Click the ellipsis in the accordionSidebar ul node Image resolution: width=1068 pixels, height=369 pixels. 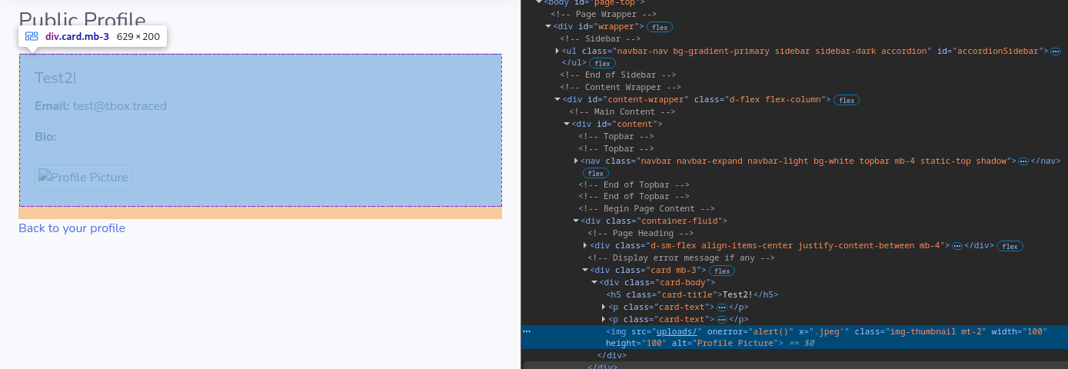point(1055,51)
